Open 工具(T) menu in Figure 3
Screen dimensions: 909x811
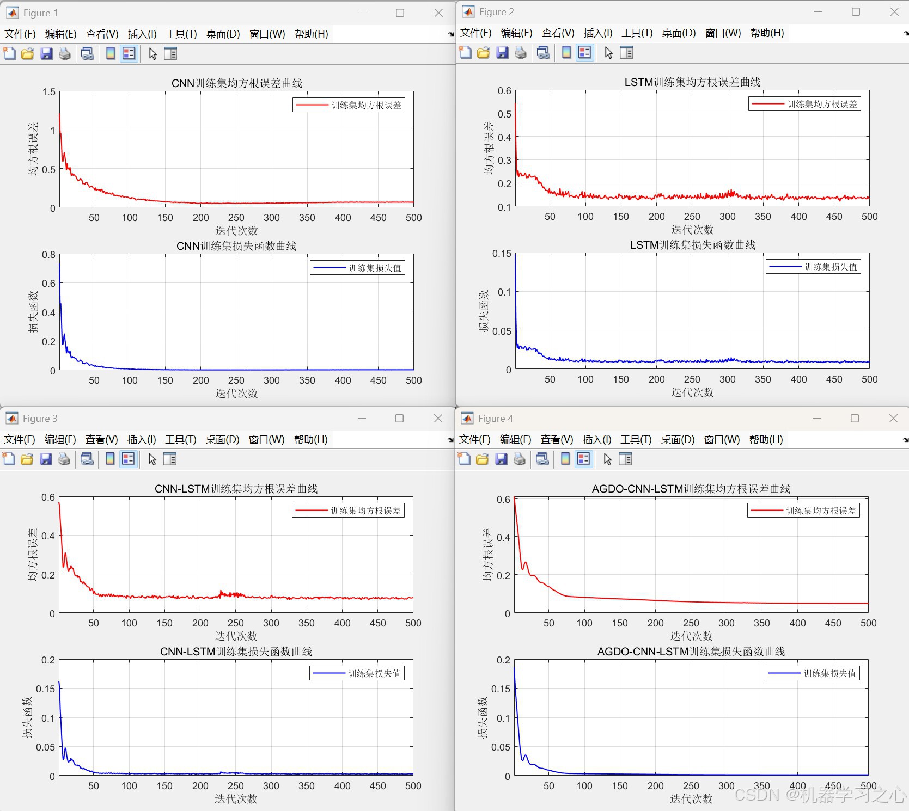point(181,439)
